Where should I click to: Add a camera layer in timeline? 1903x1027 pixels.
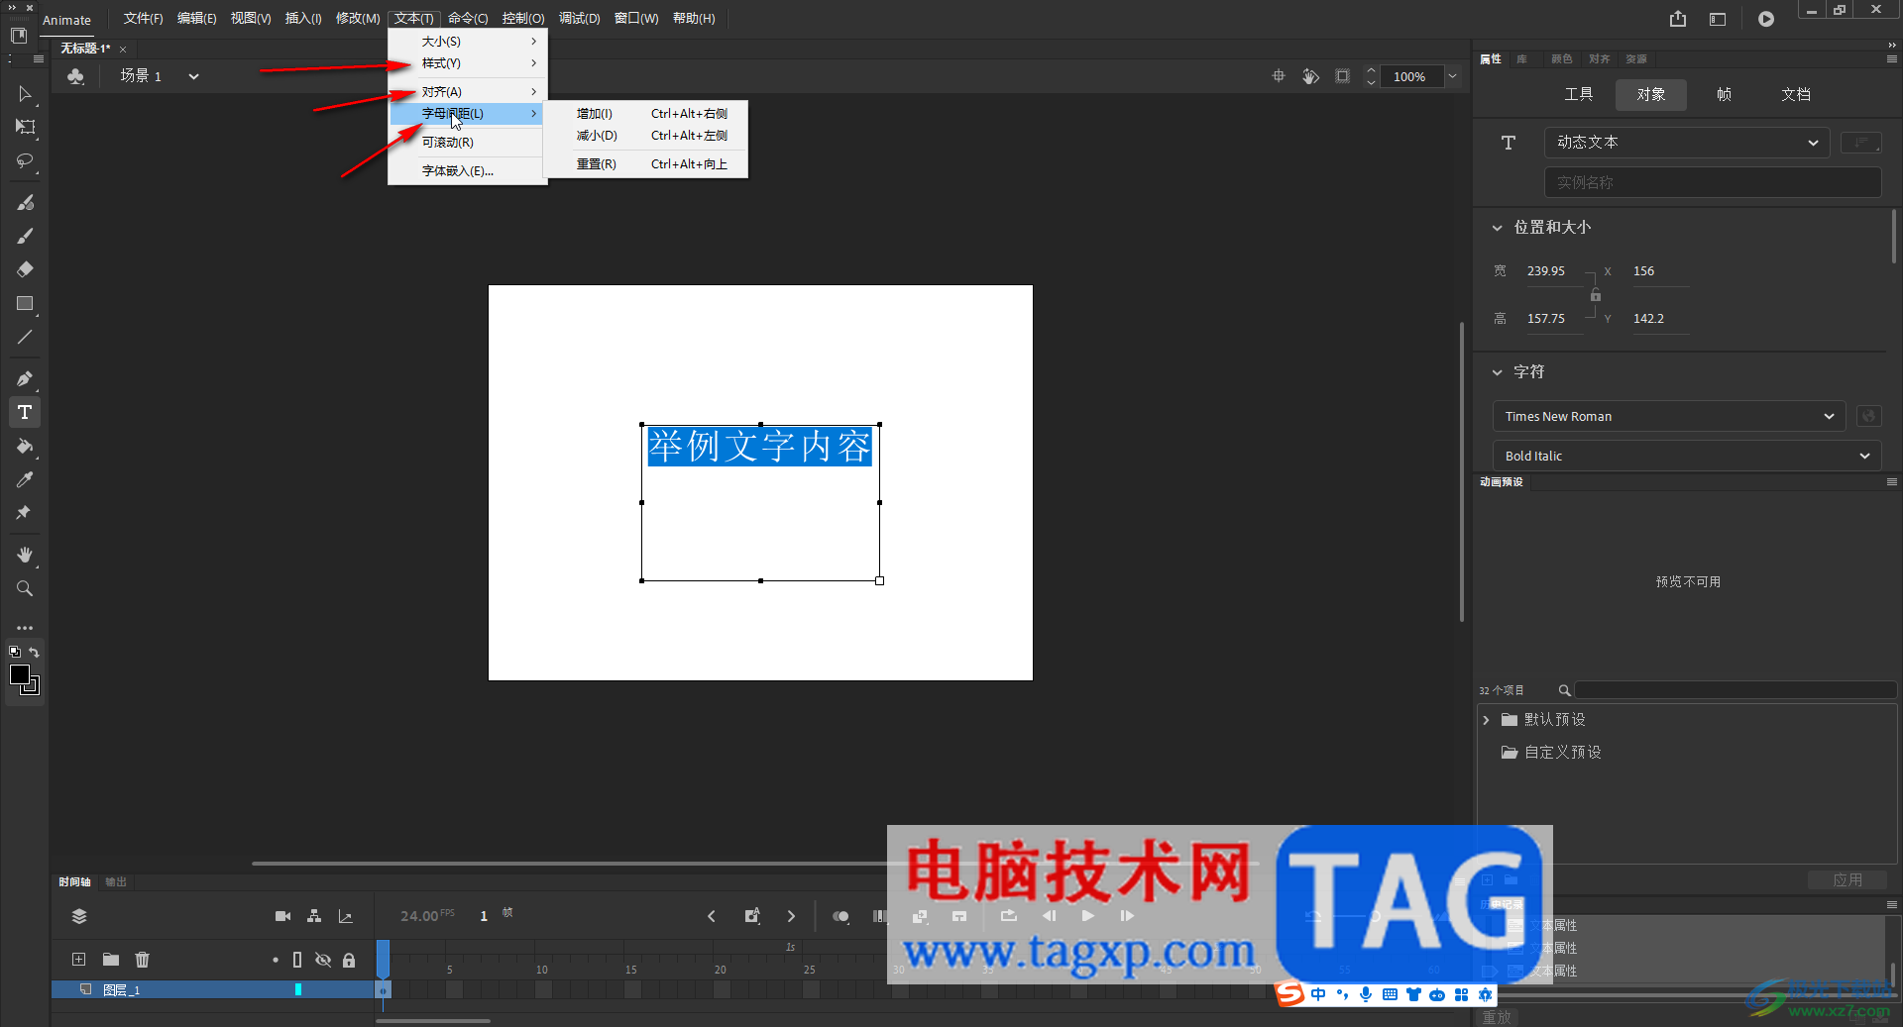[282, 916]
